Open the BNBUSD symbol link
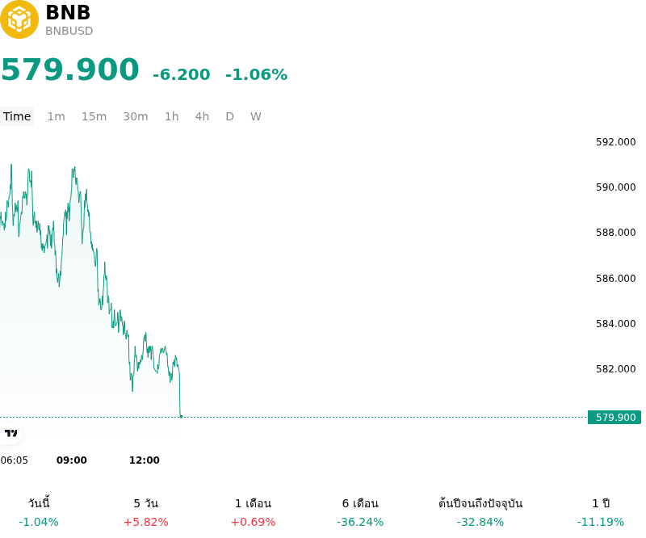Viewport: 646px width, 538px height. click(69, 31)
